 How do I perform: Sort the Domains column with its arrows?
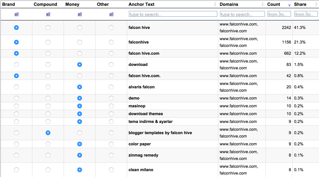263,4
